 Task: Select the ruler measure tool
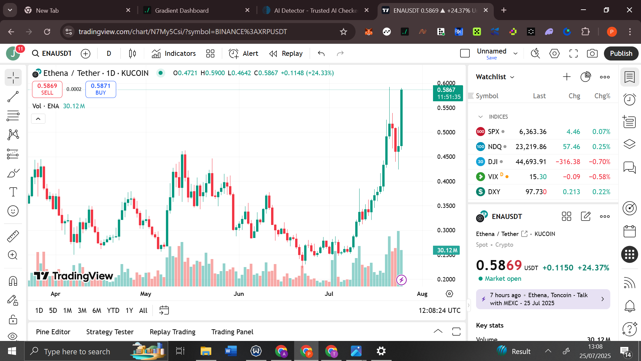coord(13,236)
